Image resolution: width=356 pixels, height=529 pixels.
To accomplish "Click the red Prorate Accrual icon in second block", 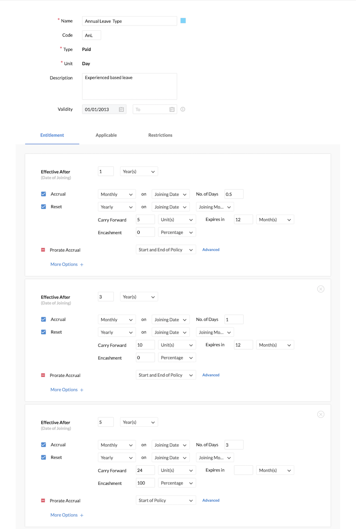I will tap(43, 375).
